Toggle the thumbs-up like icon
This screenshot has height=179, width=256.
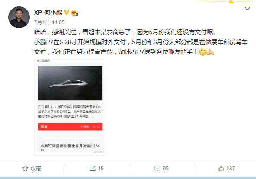click(x=221, y=168)
